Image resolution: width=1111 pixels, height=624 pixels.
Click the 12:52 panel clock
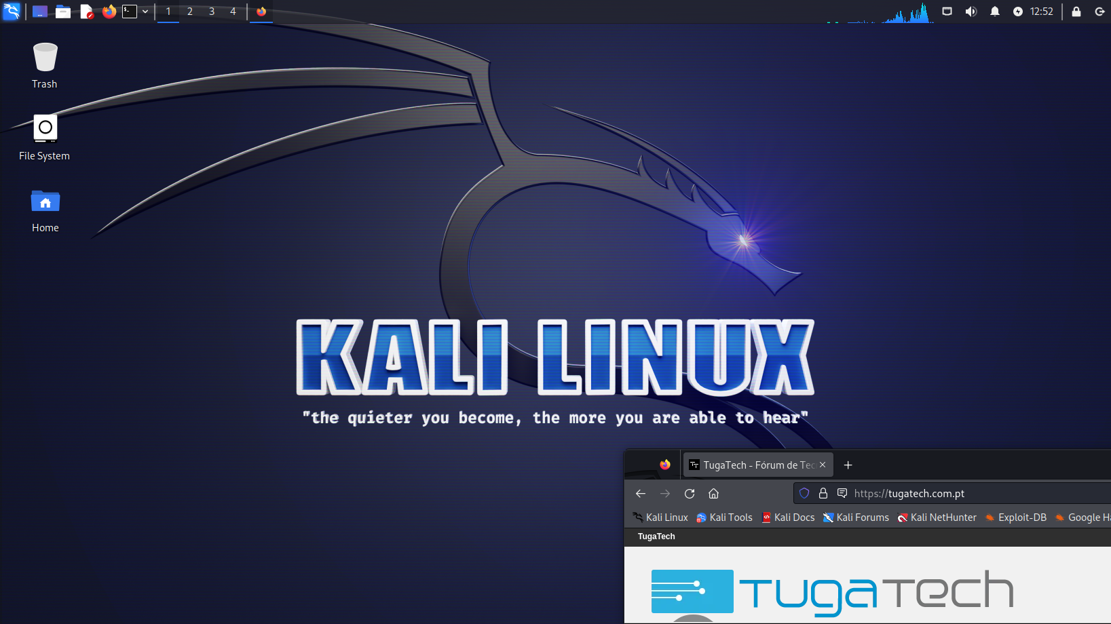click(x=1042, y=12)
